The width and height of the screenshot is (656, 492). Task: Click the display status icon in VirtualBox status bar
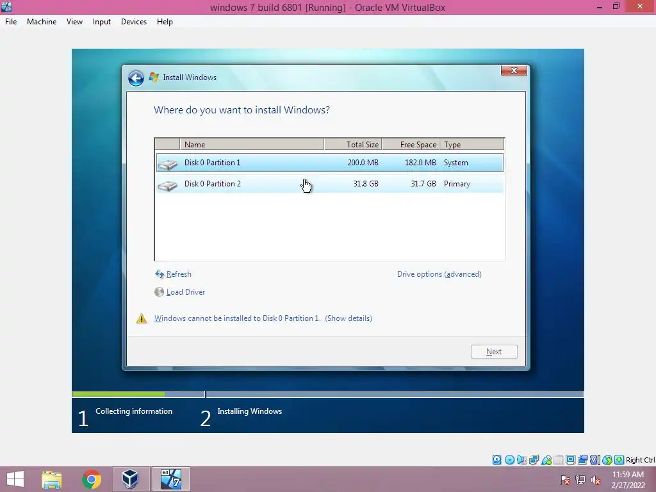coord(570,460)
